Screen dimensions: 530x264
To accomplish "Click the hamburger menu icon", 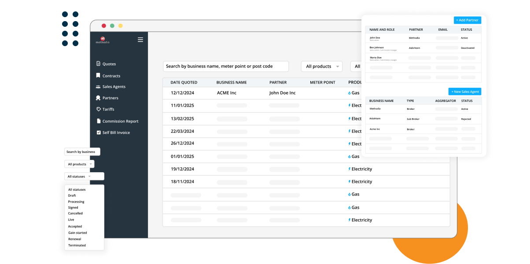I will 140,40.
